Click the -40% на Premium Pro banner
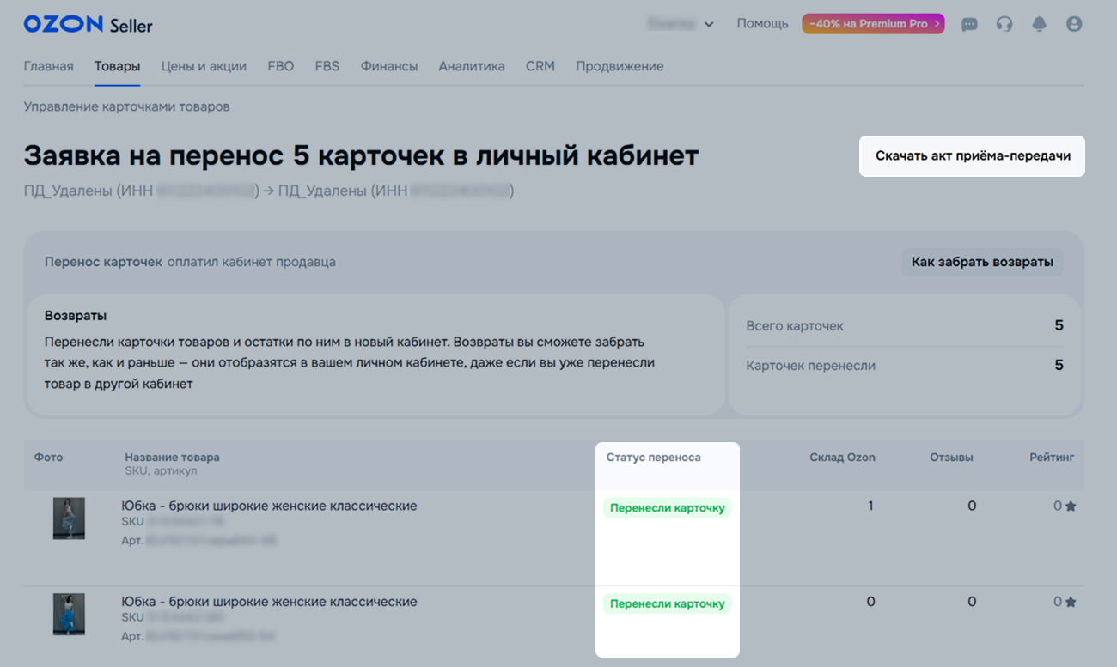The height and width of the screenshot is (667, 1117). click(x=873, y=24)
